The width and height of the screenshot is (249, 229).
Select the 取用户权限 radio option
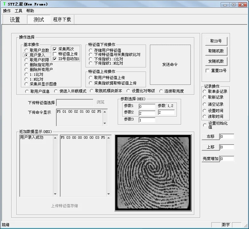(37, 60)
